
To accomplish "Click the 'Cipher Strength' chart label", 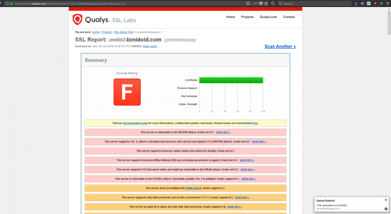I will (x=188, y=104).
